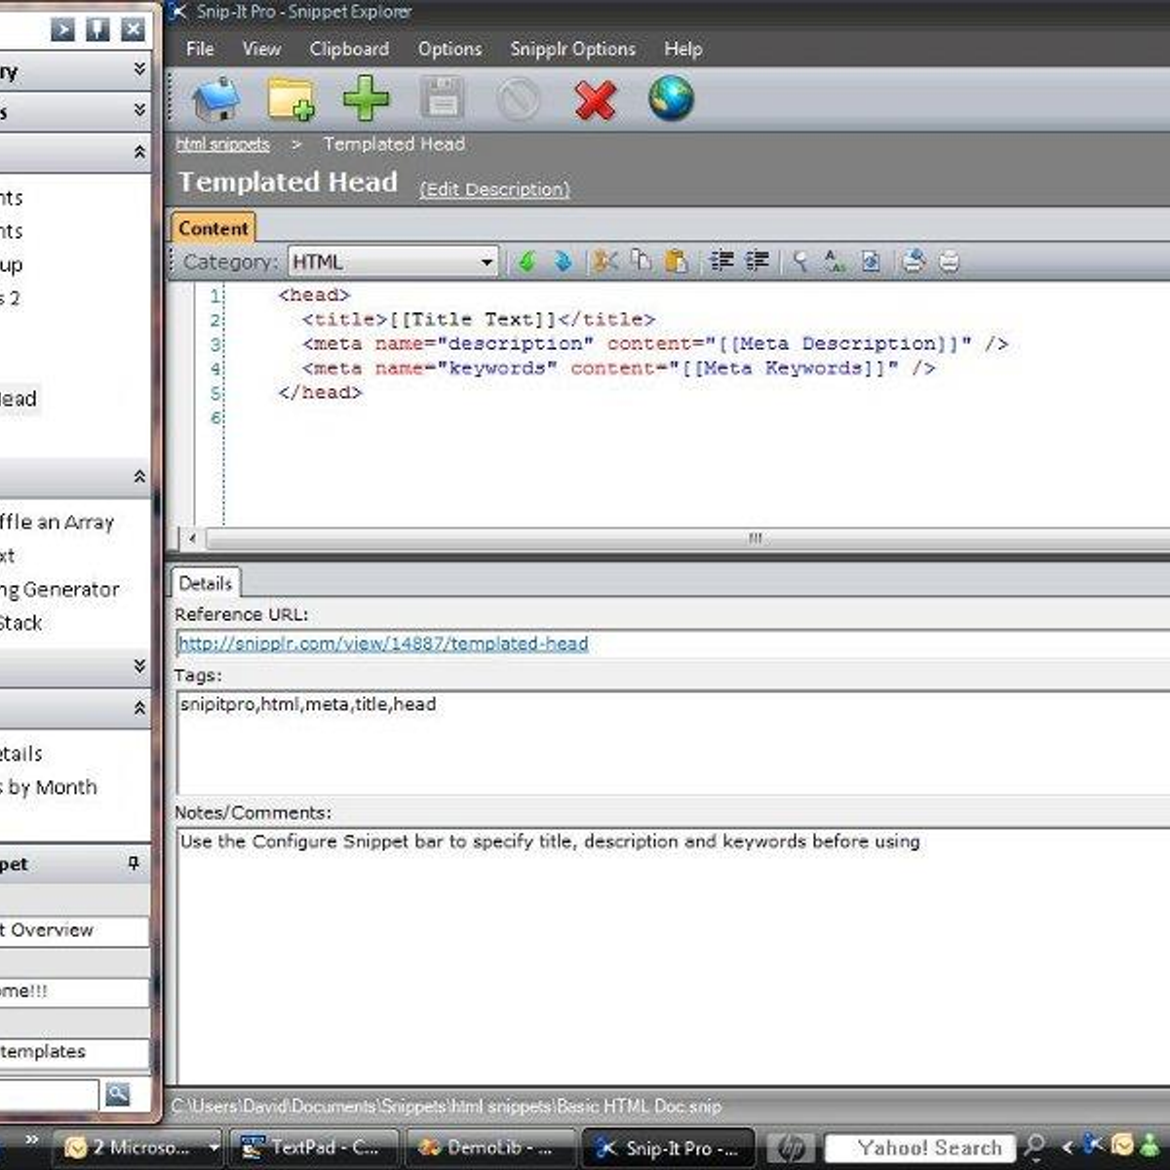Screen dimensions: 1170x1170
Task: Click the HP logo icon in taskbar
Action: [x=791, y=1148]
